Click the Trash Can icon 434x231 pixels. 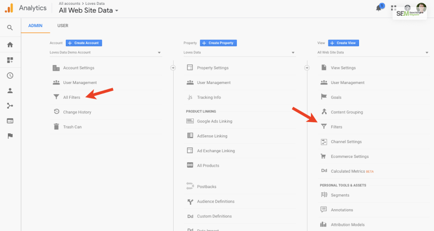(56, 126)
